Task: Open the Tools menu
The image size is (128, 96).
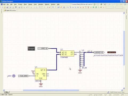Action: point(35,4)
